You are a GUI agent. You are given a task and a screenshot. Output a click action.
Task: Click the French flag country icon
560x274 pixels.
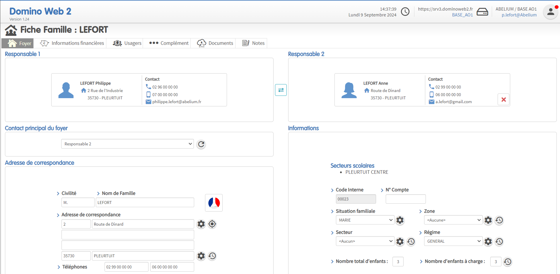point(214,202)
